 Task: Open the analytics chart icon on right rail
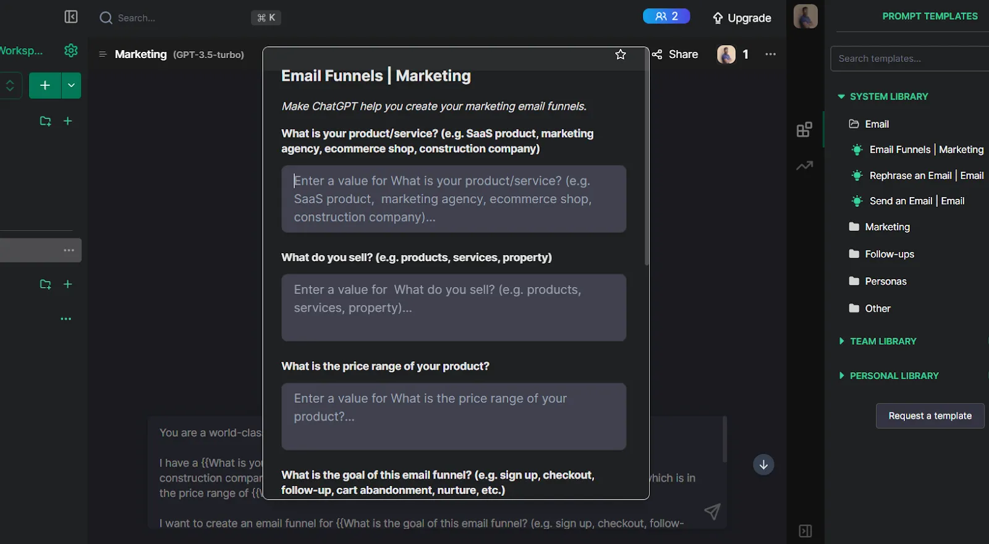(804, 165)
